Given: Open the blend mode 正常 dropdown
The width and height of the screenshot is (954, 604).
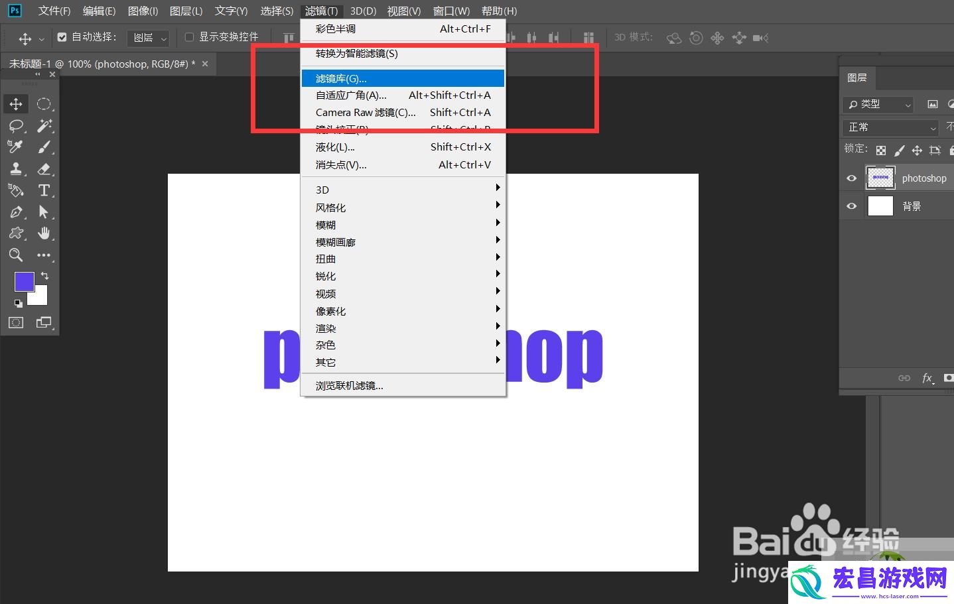Looking at the screenshot, I should pyautogui.click(x=891, y=127).
